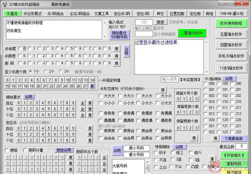The height and width of the screenshot is (174, 251).
Task: Click the 大底号码 text area
Action: pyautogui.click(x=128, y=167)
